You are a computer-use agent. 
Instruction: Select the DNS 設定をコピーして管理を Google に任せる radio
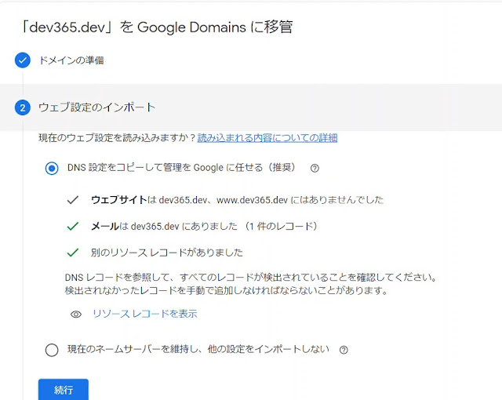(x=52, y=168)
